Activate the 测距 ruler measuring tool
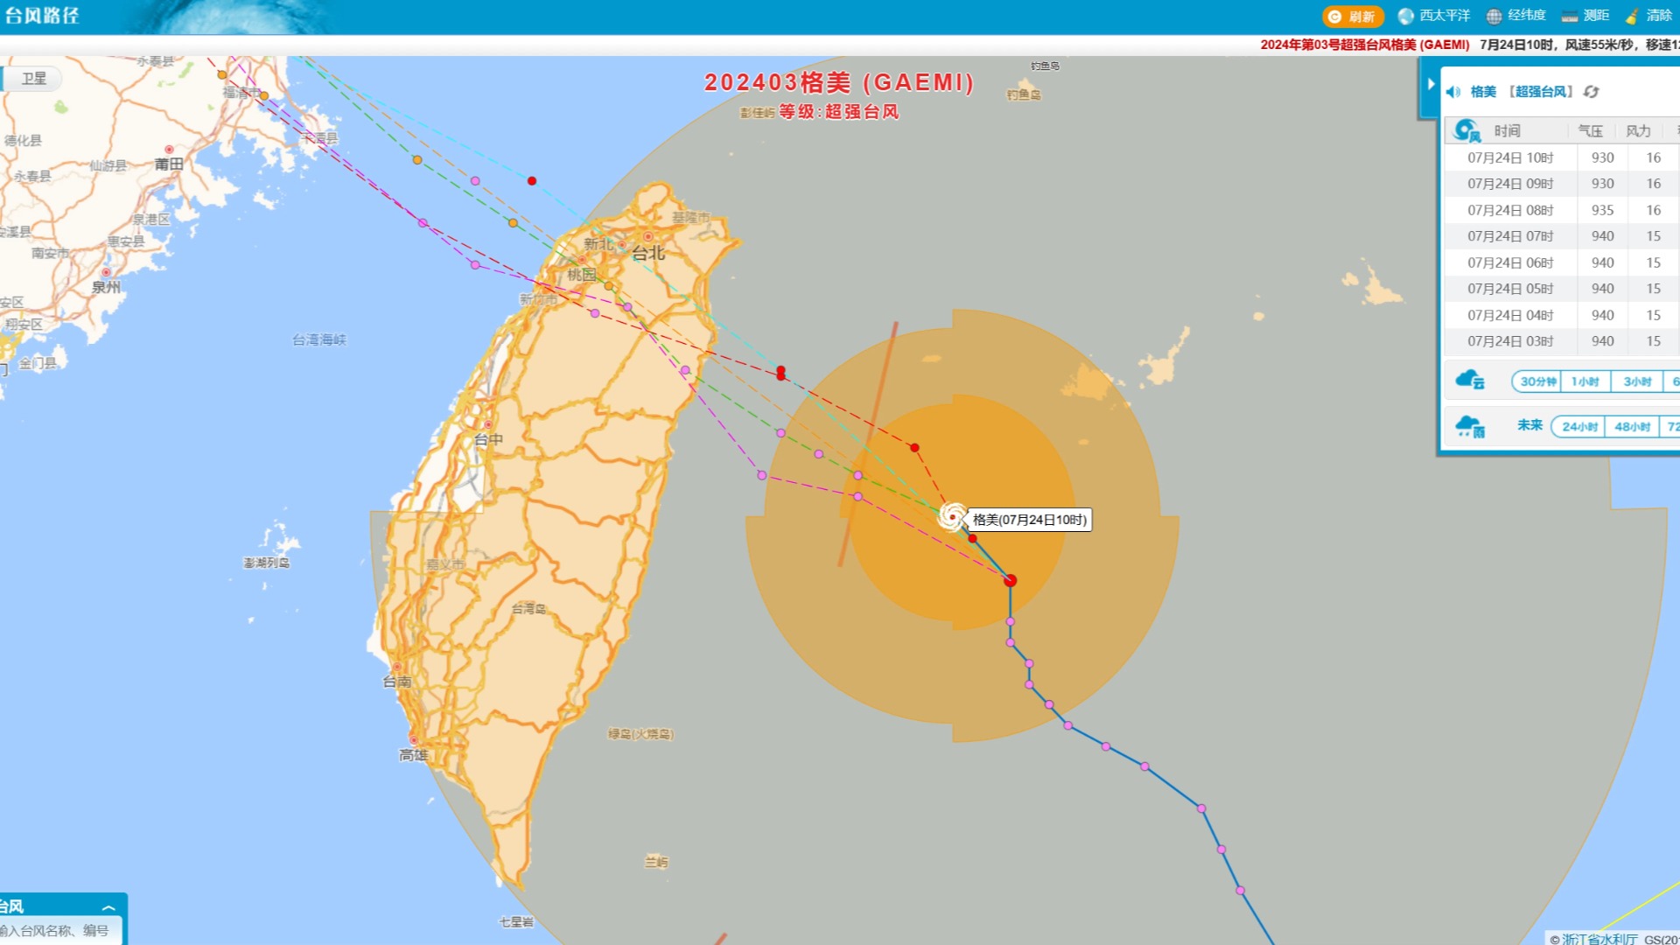Screen dimensions: 1680x945 pyautogui.click(x=1570, y=17)
